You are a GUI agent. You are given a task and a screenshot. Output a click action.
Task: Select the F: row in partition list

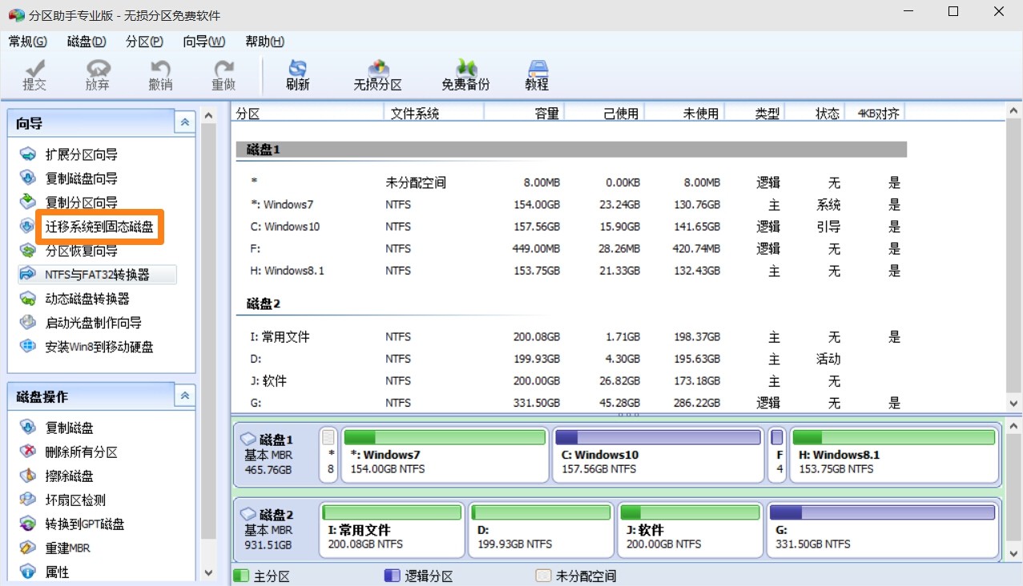pos(571,249)
